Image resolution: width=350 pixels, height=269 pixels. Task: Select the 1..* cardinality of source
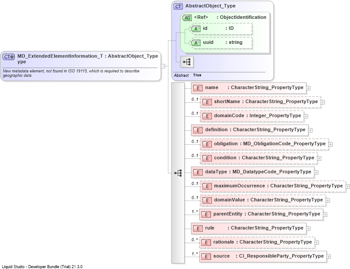click(x=195, y=254)
